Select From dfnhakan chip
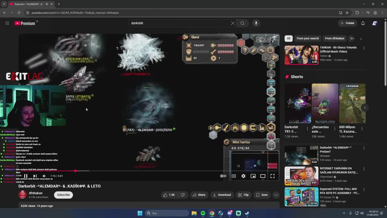The width and height of the screenshot is (387, 218). coord(335,38)
